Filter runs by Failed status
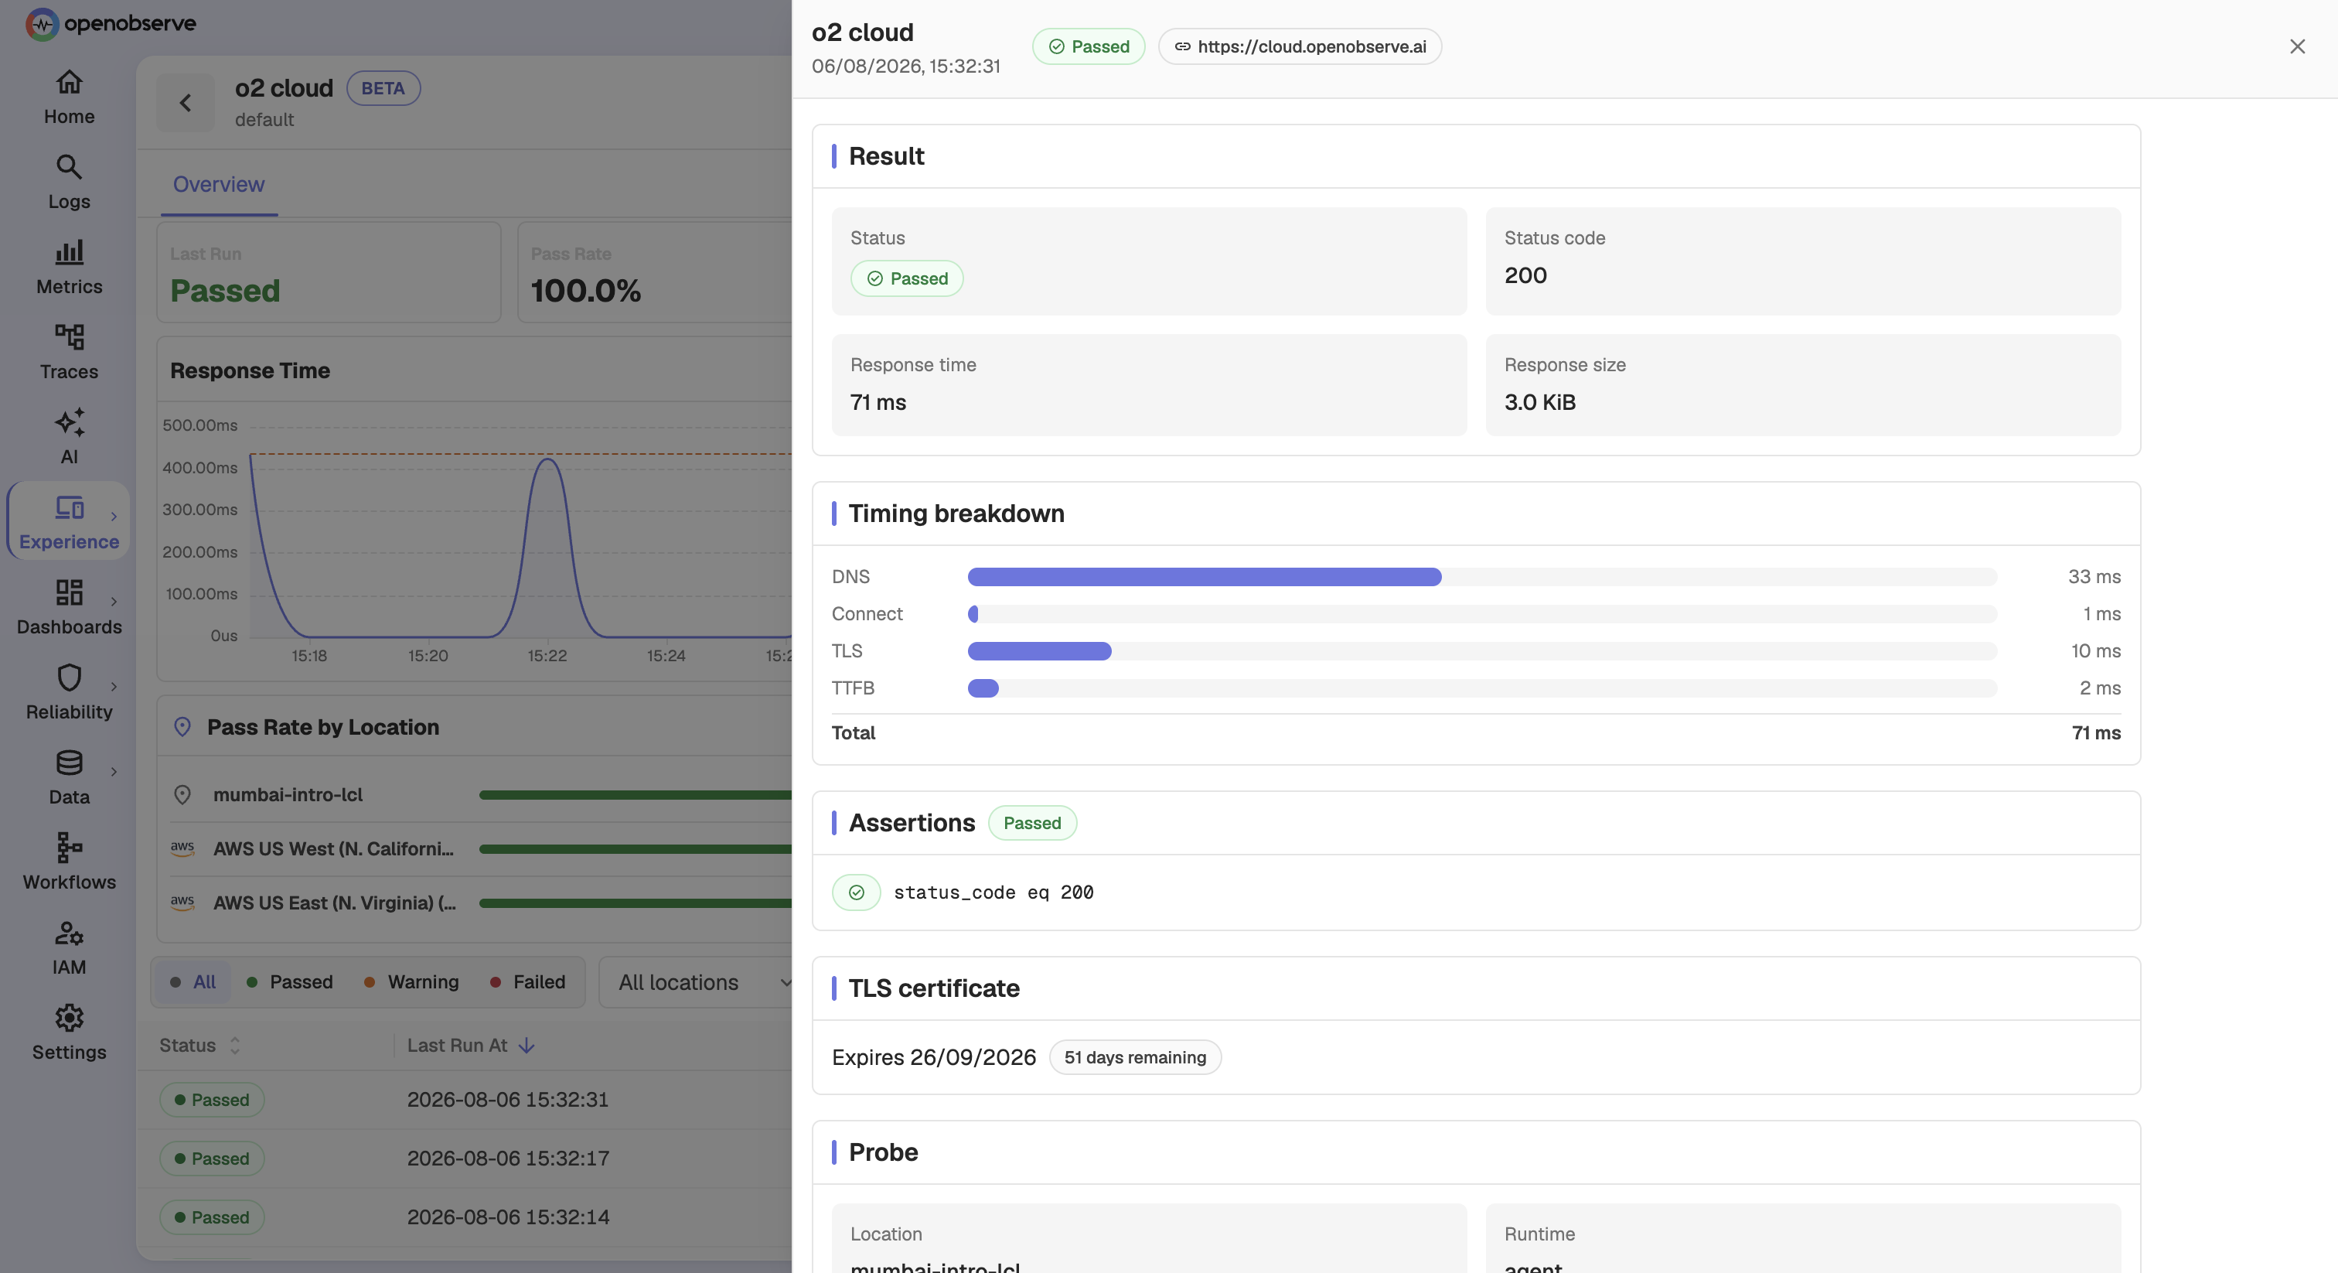The image size is (2338, 1273). (x=527, y=982)
